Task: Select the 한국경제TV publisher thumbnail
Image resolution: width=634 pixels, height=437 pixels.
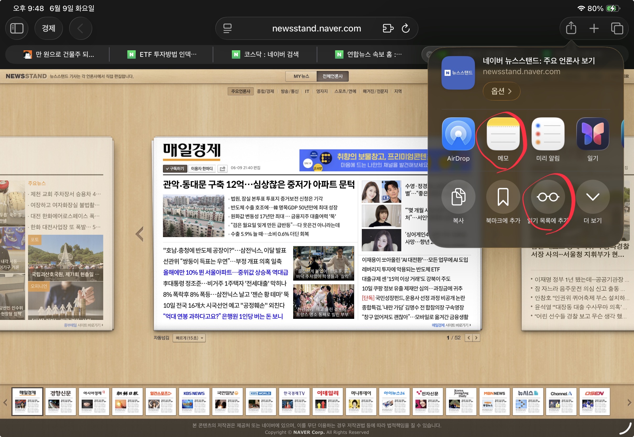Action: coord(294,401)
